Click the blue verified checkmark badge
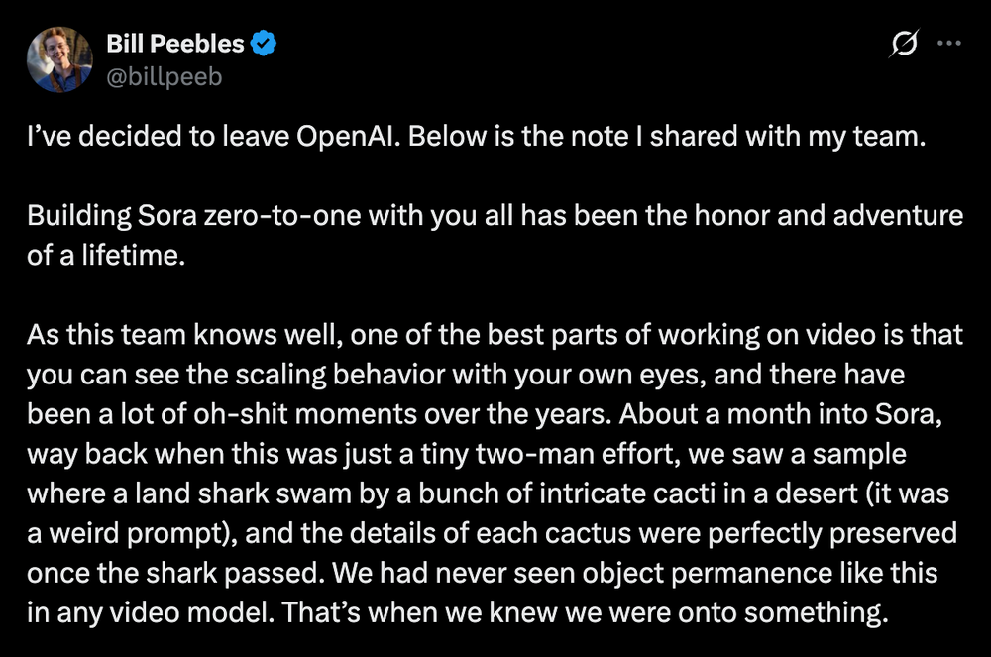 (263, 44)
